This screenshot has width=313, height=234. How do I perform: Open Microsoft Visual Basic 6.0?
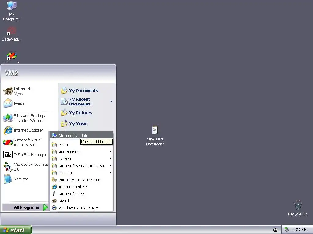click(25, 167)
